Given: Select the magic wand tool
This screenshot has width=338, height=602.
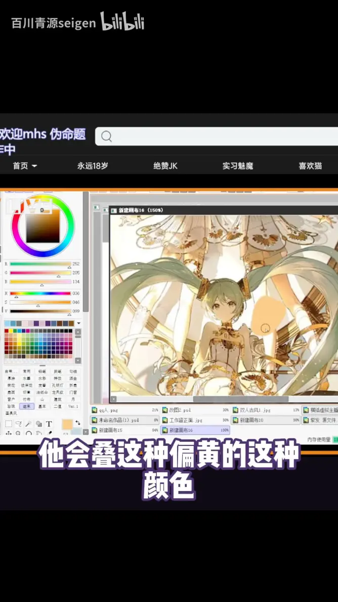Looking at the screenshot, I should (28, 424).
